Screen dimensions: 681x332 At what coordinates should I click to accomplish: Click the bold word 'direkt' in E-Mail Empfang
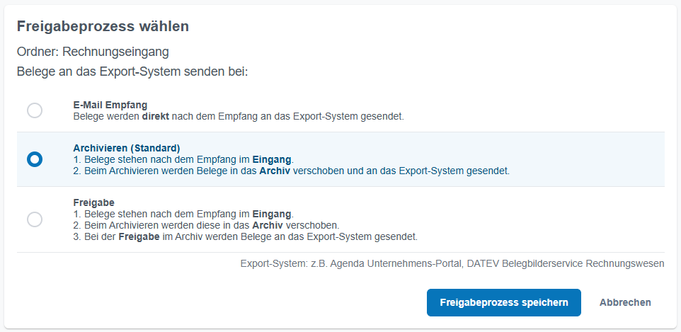click(x=155, y=116)
